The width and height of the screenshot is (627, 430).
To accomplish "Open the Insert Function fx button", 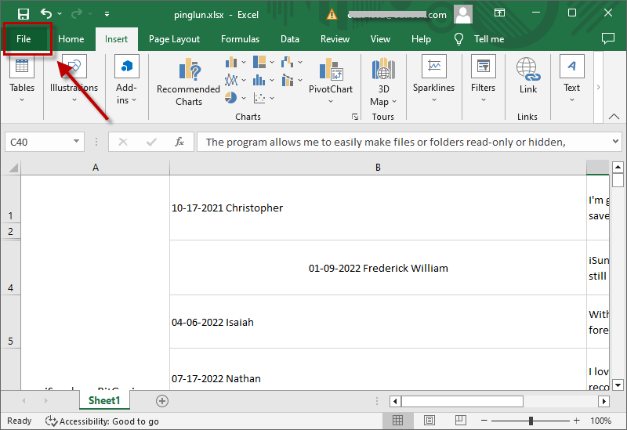I will pyautogui.click(x=179, y=142).
